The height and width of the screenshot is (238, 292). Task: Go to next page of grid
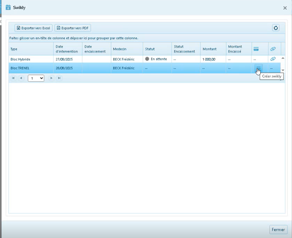coord(51,78)
